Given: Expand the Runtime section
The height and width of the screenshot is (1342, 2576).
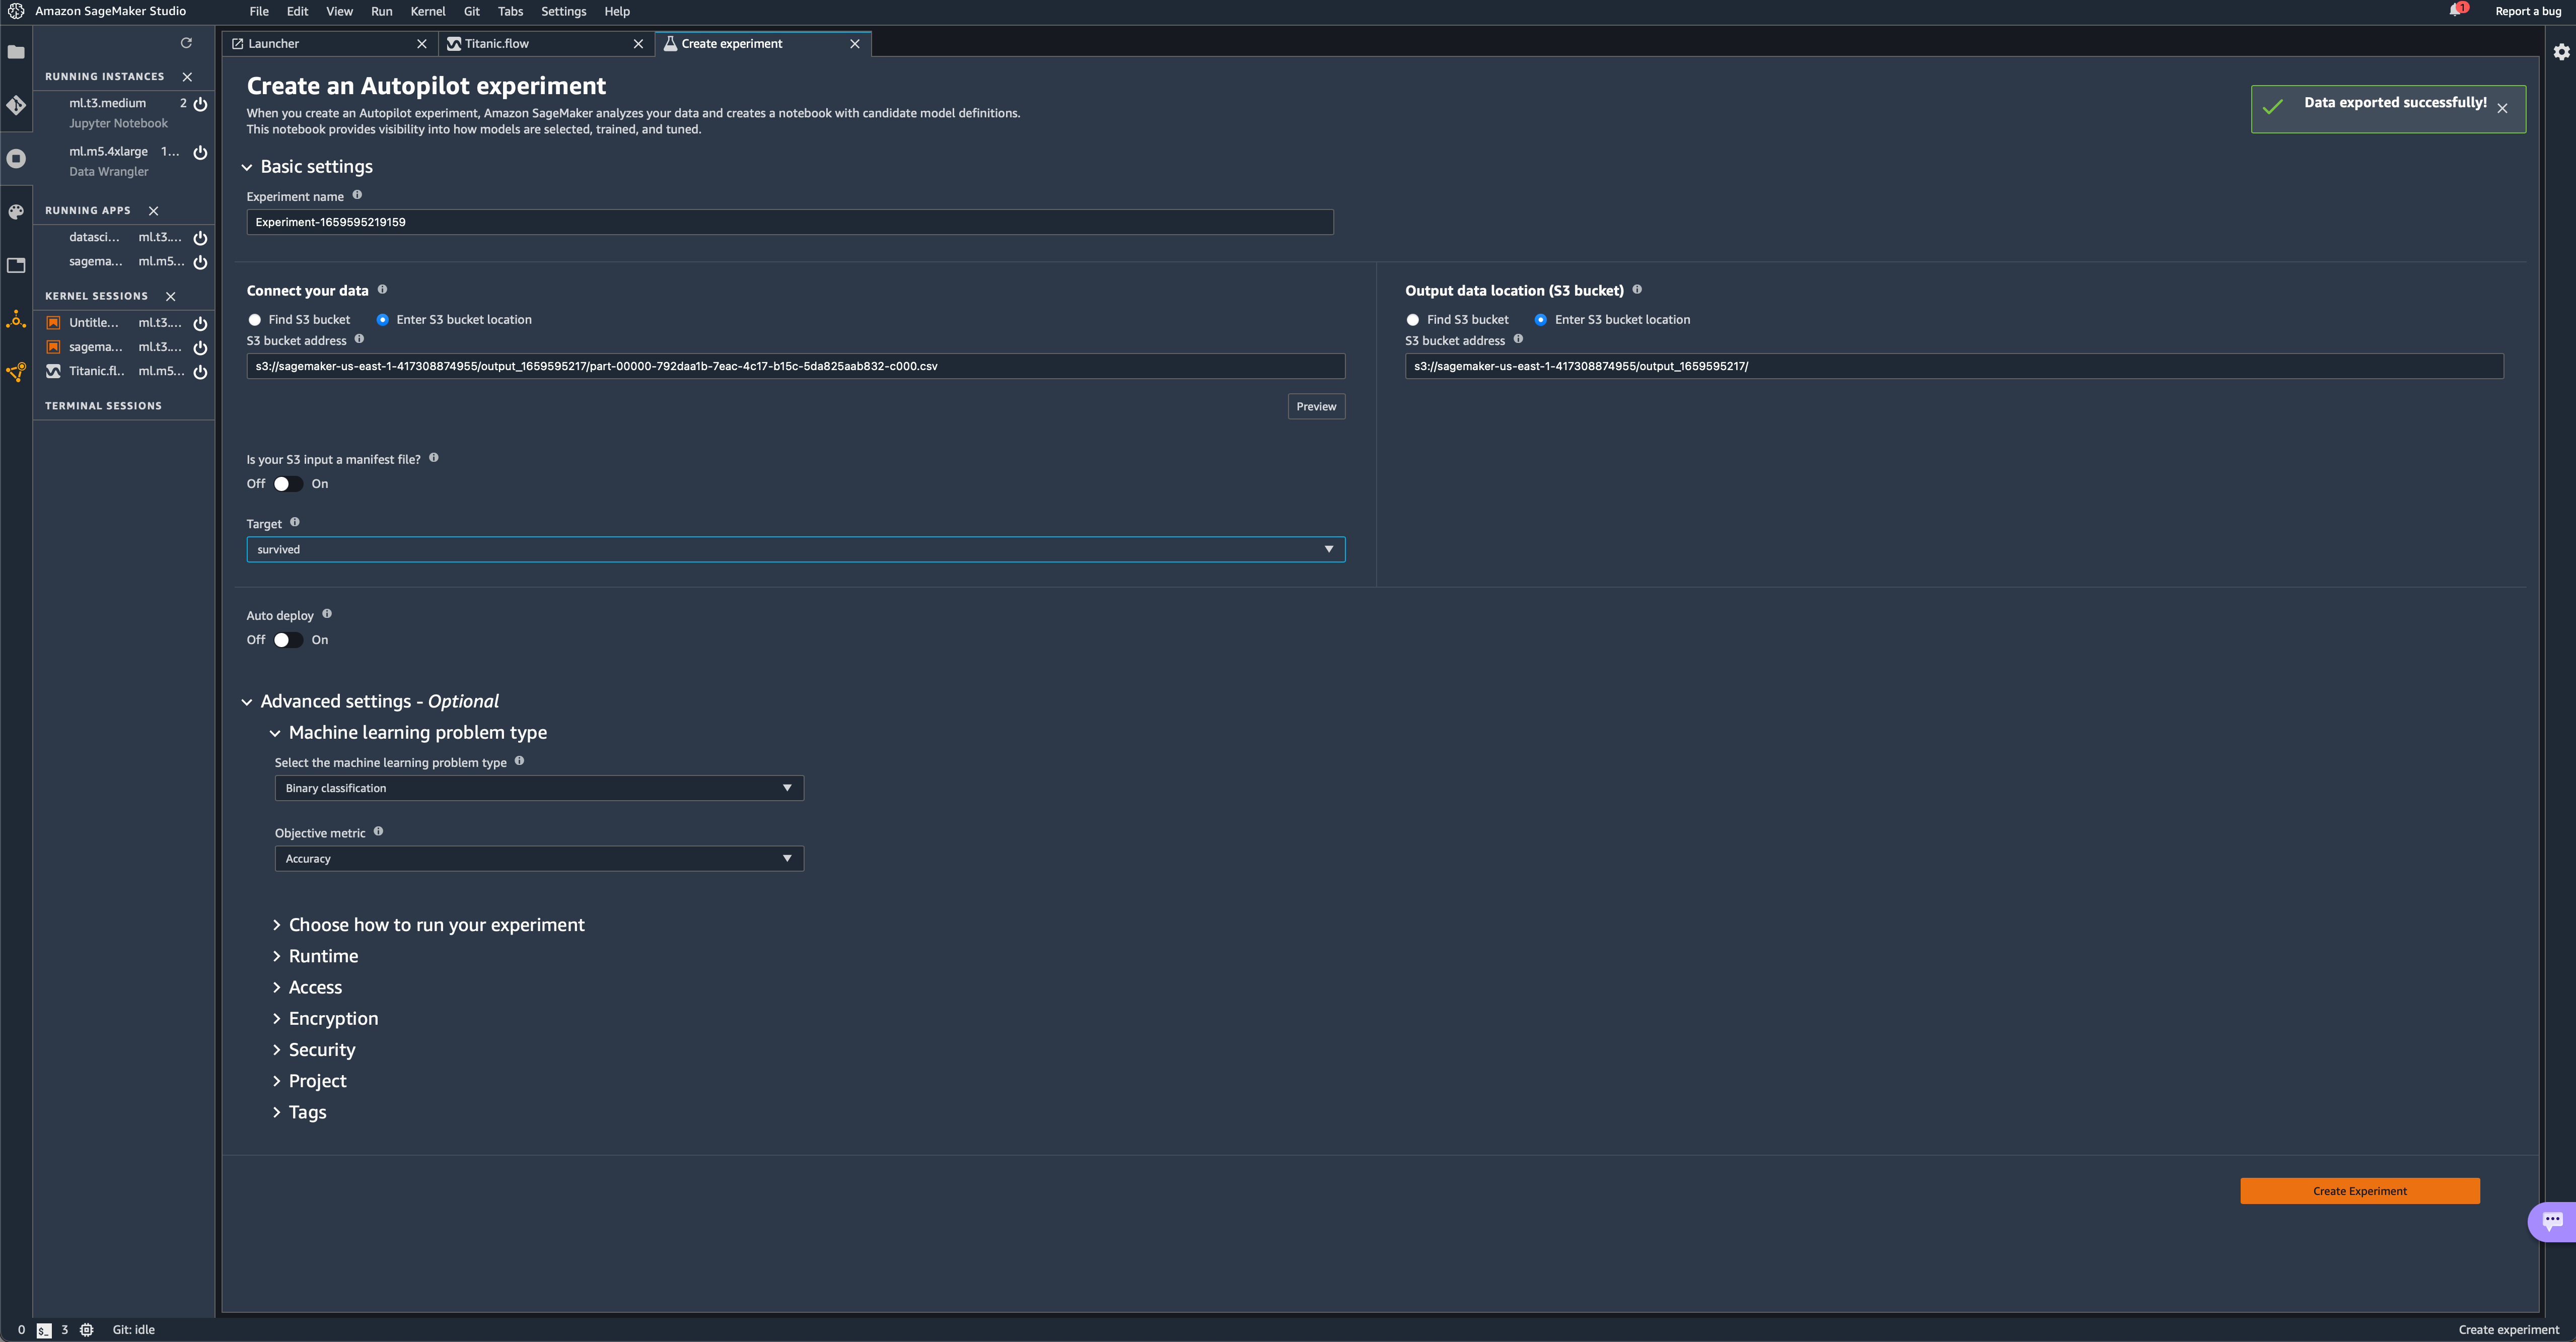Looking at the screenshot, I should (322, 956).
